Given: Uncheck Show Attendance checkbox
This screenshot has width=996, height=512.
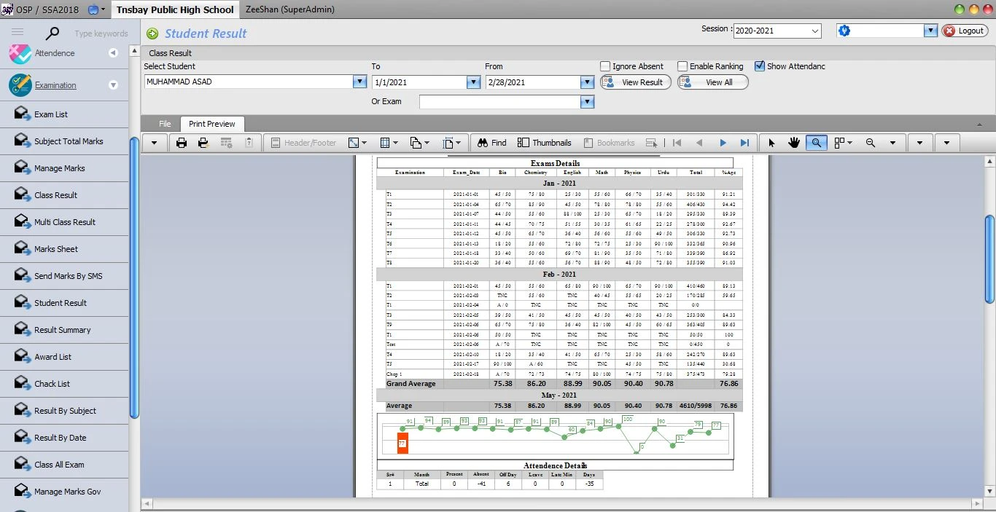Looking at the screenshot, I should click(760, 66).
